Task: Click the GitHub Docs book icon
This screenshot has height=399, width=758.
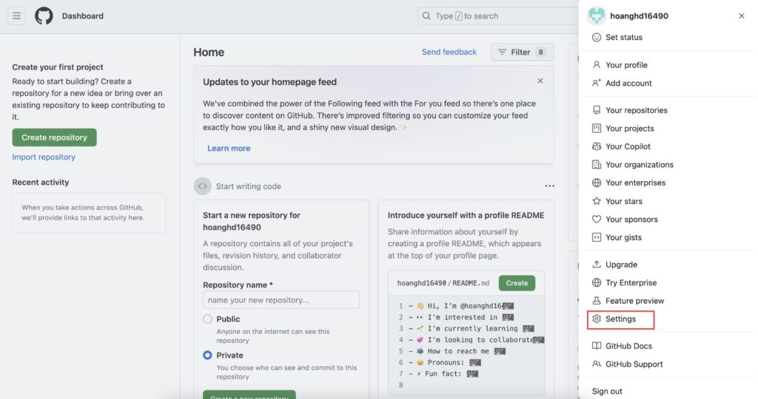Action: 597,346
